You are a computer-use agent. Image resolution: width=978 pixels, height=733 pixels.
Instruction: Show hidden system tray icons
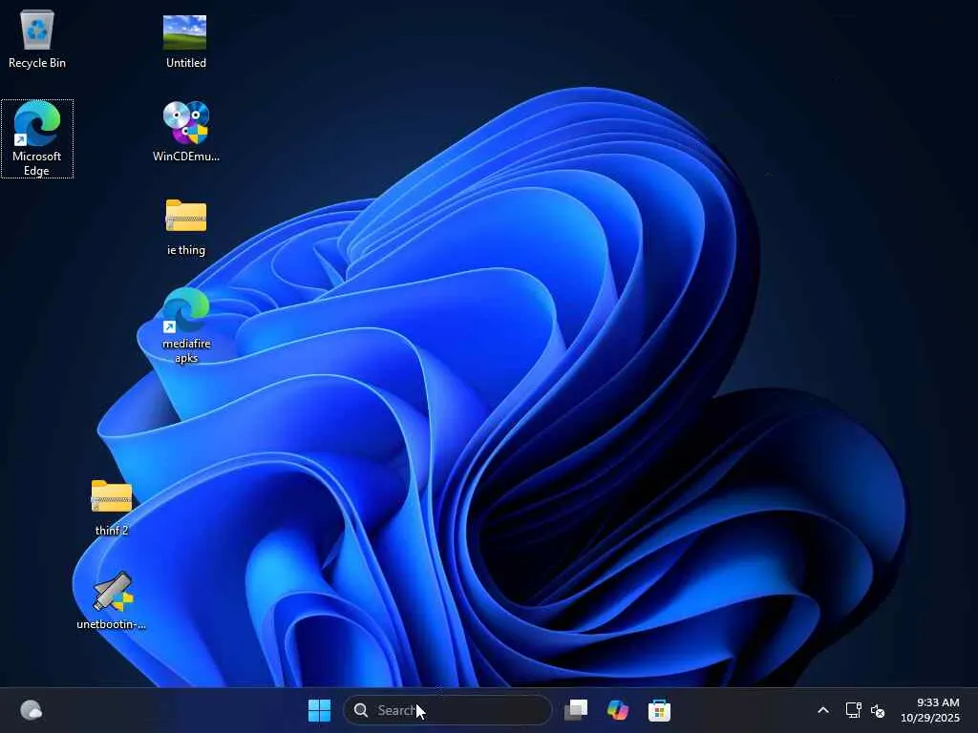(x=823, y=710)
